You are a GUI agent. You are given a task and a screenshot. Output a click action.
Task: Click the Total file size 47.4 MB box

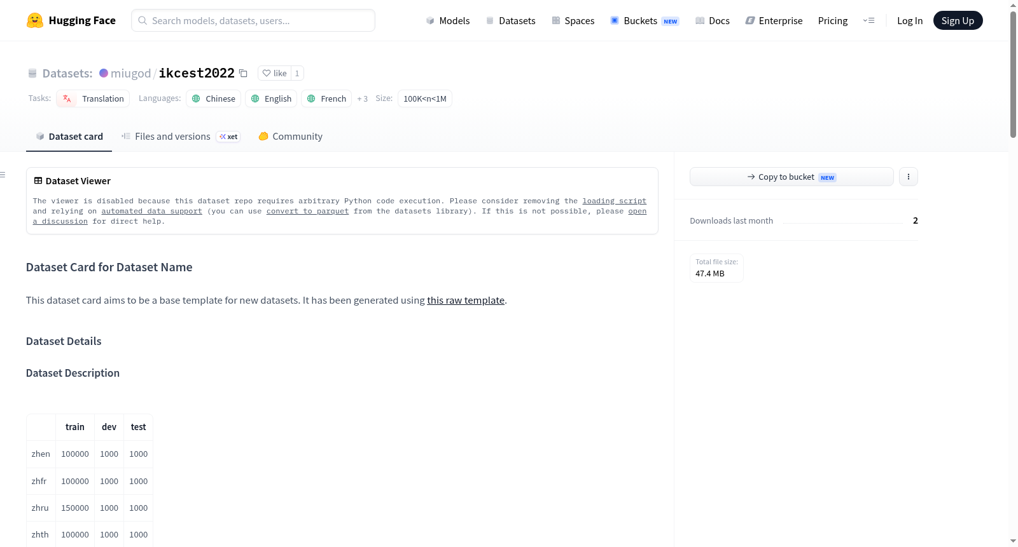pyautogui.click(x=716, y=268)
